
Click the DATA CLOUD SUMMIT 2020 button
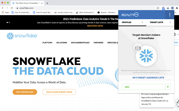coord(59,92)
